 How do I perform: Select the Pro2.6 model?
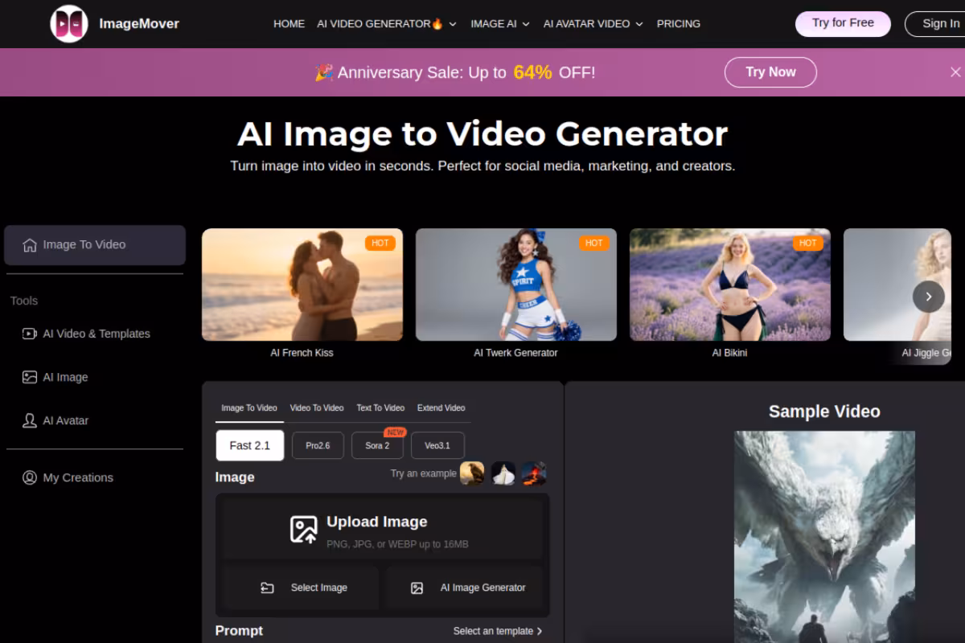(x=318, y=445)
